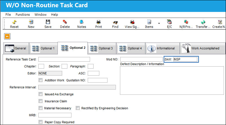Click the MRB input field
Screen dimensions: 226x125
(x=55, y=115)
